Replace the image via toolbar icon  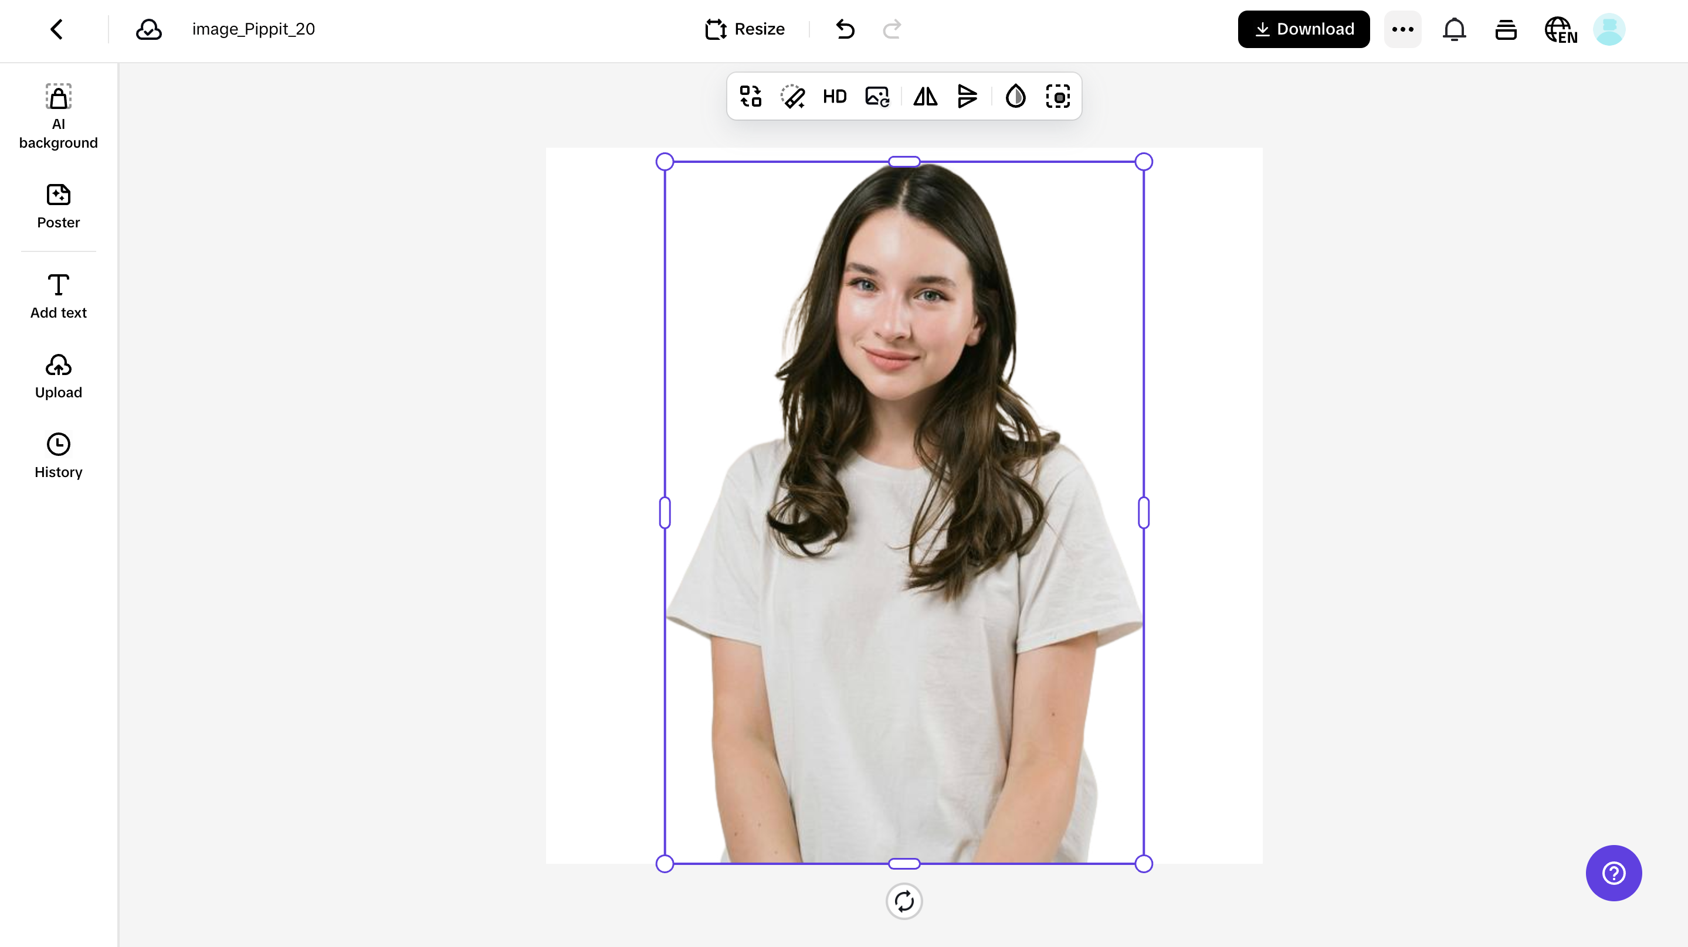pyautogui.click(x=877, y=96)
